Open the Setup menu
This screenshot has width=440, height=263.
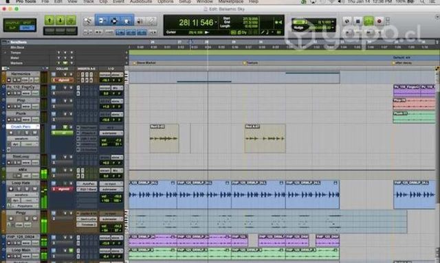point(185,1)
